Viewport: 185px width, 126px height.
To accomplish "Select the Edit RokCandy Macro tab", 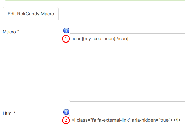I will tap(31, 14).
